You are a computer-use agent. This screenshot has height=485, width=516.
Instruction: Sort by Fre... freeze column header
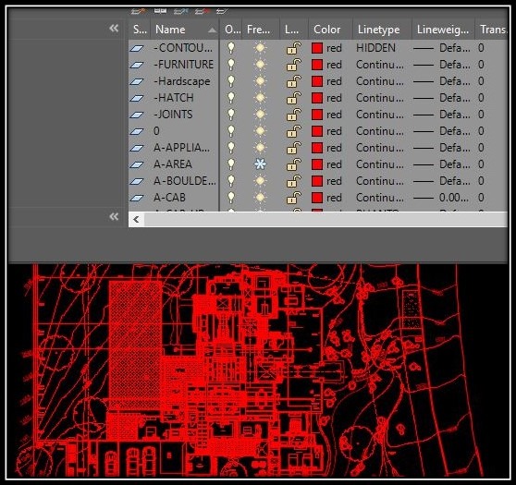(261, 30)
